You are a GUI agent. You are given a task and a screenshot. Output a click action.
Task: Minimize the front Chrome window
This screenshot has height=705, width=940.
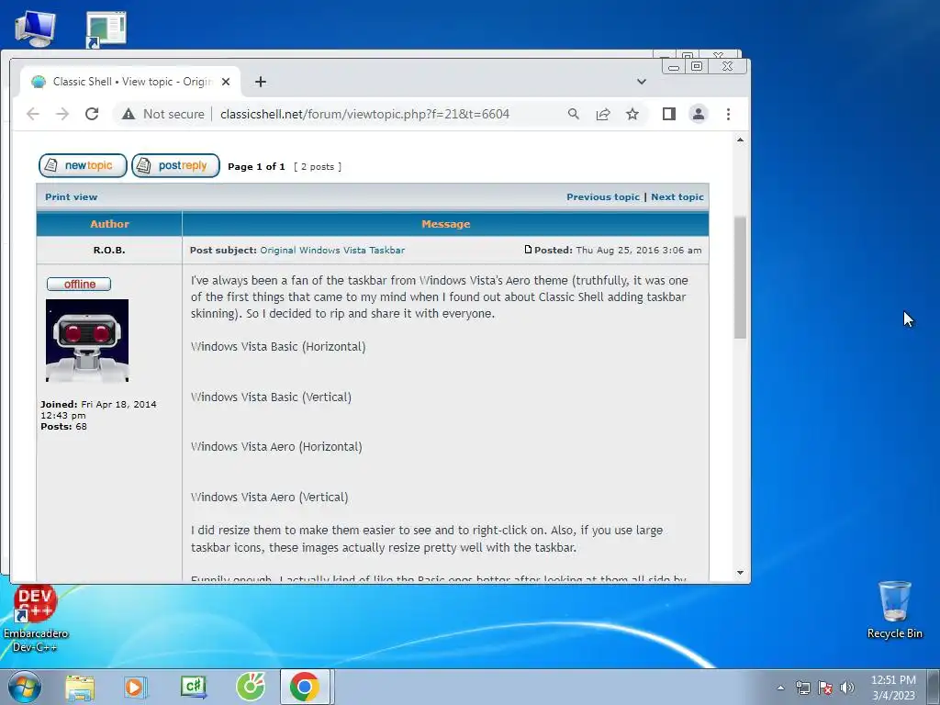pyautogui.click(x=674, y=66)
